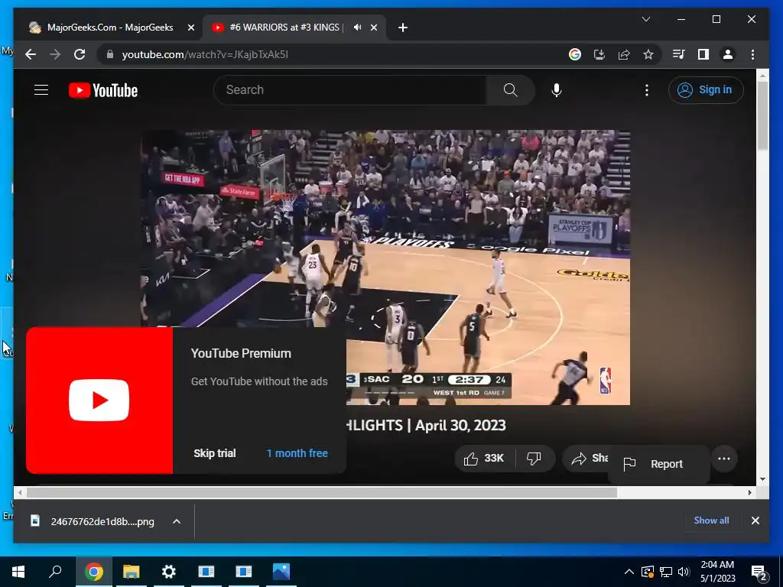Skip the YouTube Premium trial

pos(215,453)
